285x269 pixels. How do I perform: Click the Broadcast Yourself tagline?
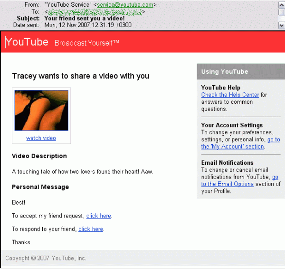(x=87, y=43)
